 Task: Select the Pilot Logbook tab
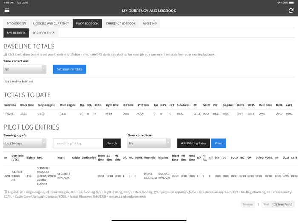(x=87, y=23)
